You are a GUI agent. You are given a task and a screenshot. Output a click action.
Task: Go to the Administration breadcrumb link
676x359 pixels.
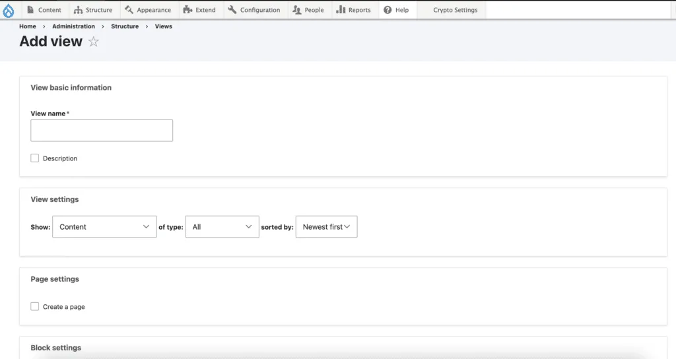pos(73,26)
